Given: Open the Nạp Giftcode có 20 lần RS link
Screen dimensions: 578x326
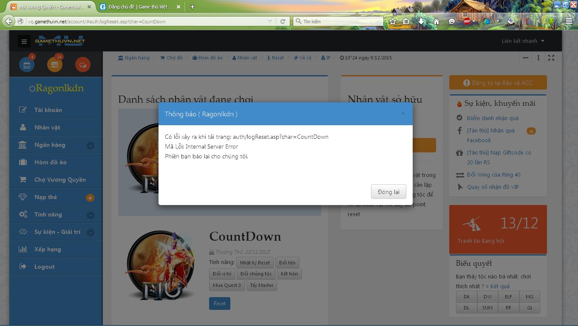Looking at the screenshot, I should coord(499,157).
